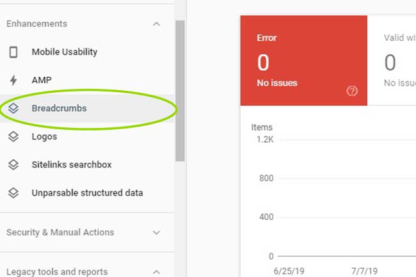Click the Breadcrumbs layers icon

pyautogui.click(x=13, y=108)
